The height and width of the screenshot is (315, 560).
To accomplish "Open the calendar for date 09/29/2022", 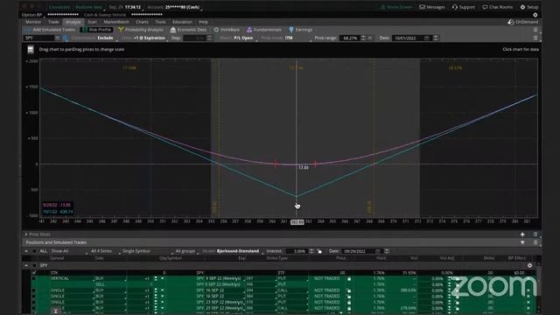I will coord(379,251).
